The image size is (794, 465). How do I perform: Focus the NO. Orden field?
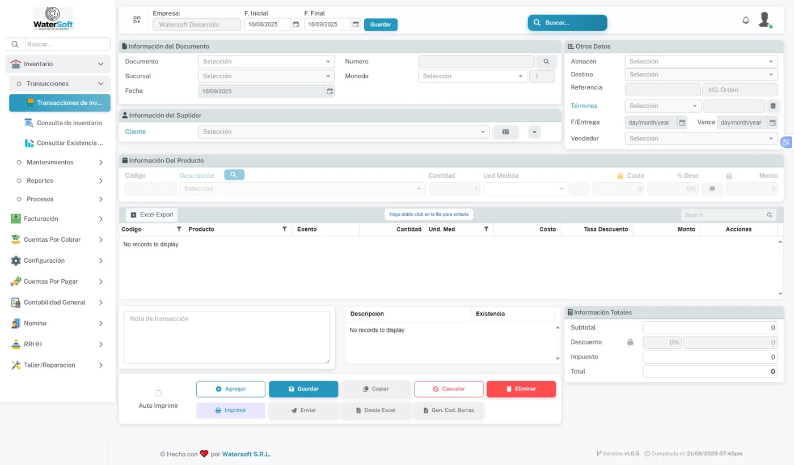coord(740,89)
